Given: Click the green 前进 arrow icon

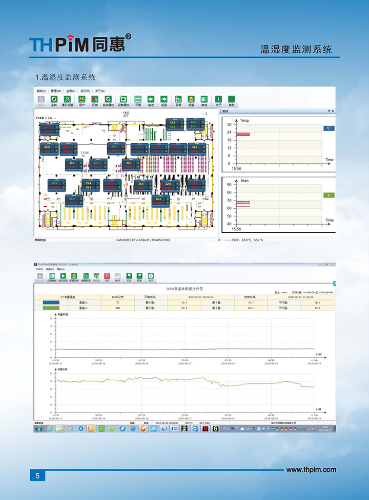Looking at the screenshot, I should point(151,100).
